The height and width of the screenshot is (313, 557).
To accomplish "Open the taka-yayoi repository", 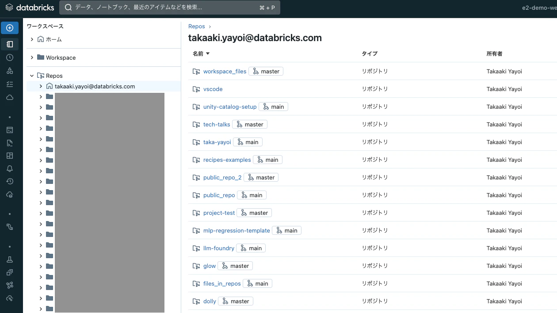I will coord(217,142).
